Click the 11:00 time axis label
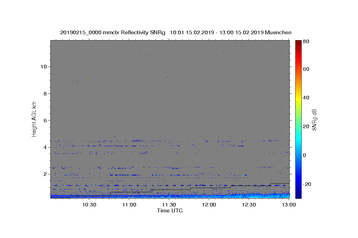The height and width of the screenshot is (238, 358). tap(129, 205)
